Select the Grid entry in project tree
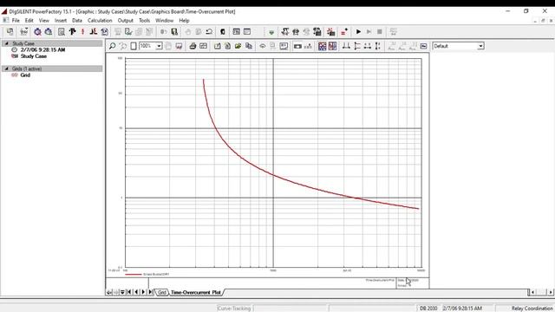555x312 pixels. [25, 75]
